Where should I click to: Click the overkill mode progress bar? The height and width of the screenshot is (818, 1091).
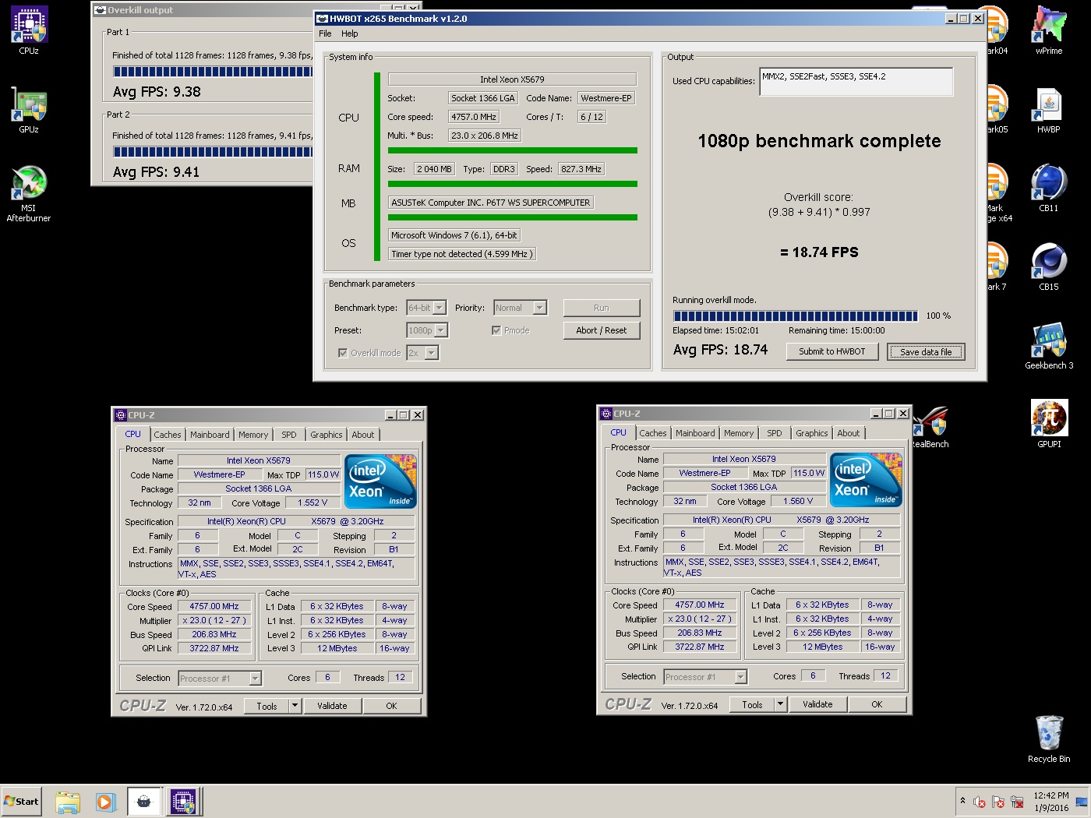796,316
